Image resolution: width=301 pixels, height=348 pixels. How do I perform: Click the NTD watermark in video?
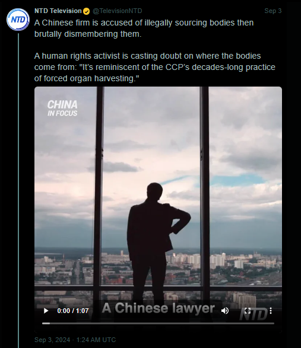coord(254,314)
